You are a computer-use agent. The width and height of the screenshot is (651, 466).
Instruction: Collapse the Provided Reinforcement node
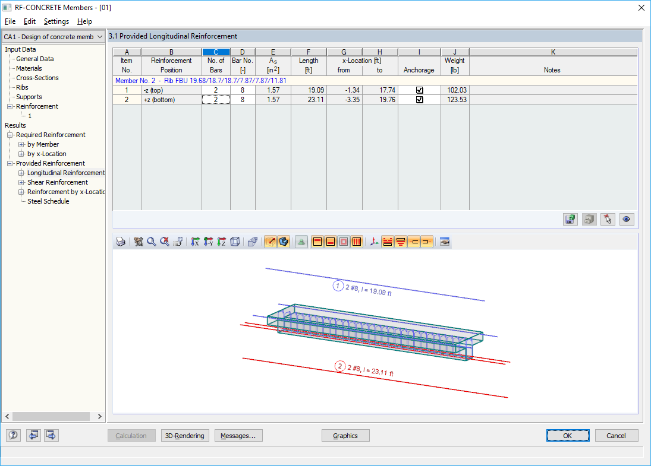click(x=10, y=163)
